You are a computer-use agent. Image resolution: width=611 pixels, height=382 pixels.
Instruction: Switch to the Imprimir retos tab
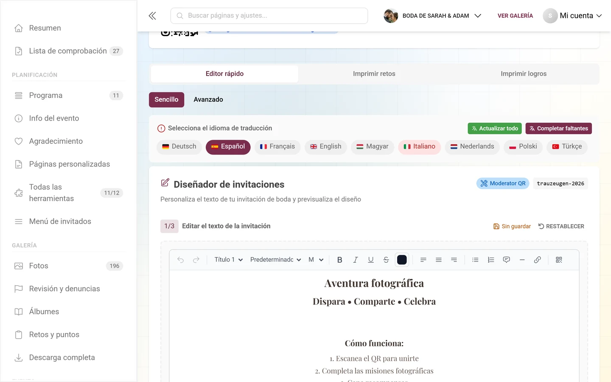point(374,74)
